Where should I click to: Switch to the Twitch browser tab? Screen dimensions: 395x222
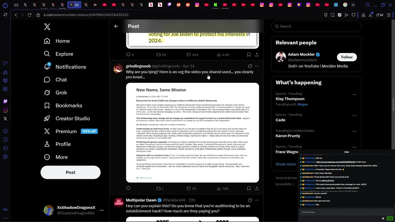point(169,5)
